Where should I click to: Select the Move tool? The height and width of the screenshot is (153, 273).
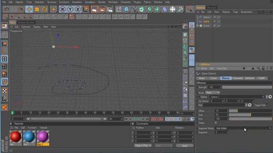[29, 9]
